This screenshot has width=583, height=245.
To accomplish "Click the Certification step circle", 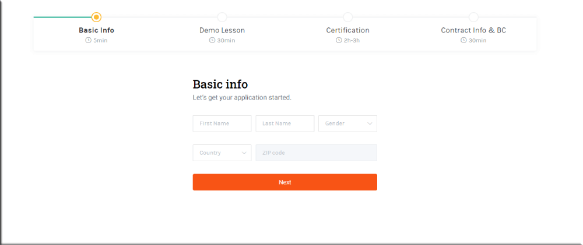I will 347,17.
